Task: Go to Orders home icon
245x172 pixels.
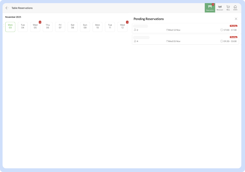Action: pyautogui.click(x=235, y=7)
